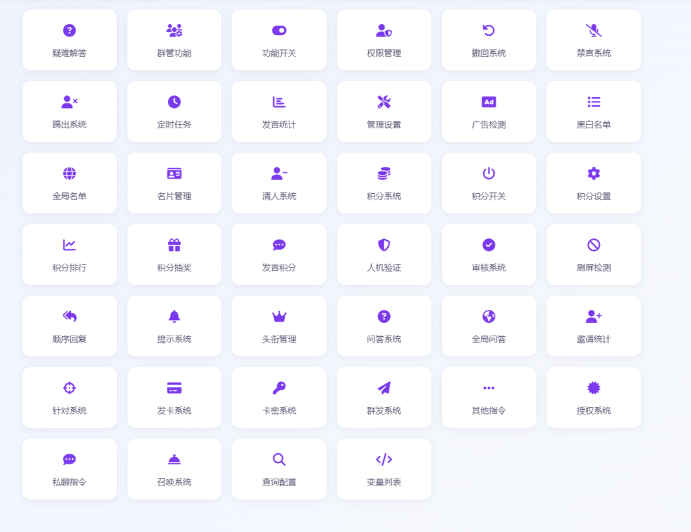Open the 变量列表 code brackets icon
Viewport: 691px width, 532px height.
(384, 459)
